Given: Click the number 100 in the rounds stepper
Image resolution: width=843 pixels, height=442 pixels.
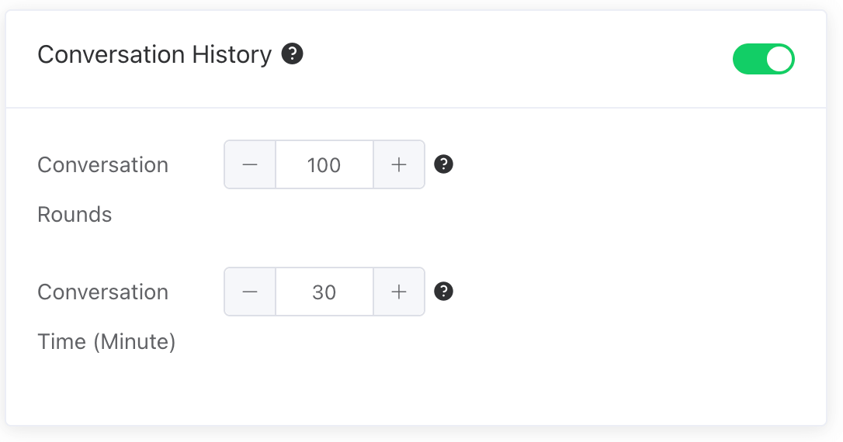Looking at the screenshot, I should point(324,165).
